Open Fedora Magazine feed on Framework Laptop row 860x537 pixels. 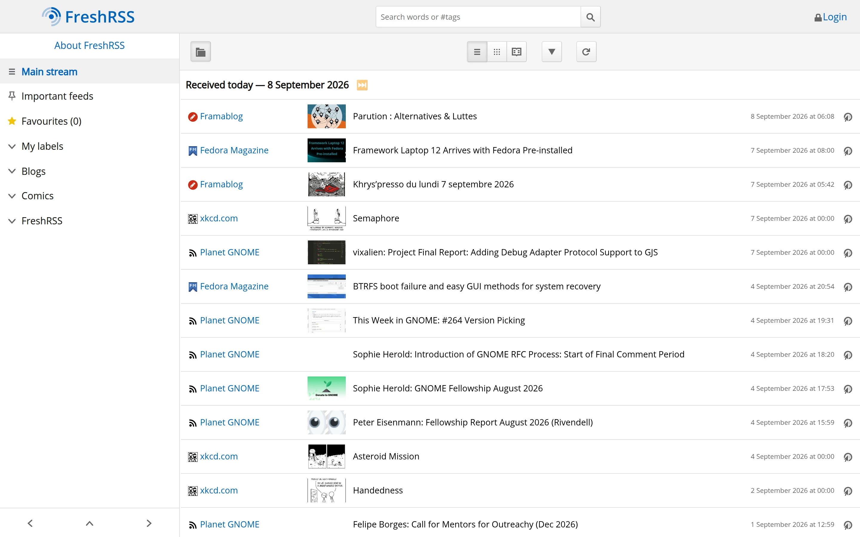[x=234, y=150]
